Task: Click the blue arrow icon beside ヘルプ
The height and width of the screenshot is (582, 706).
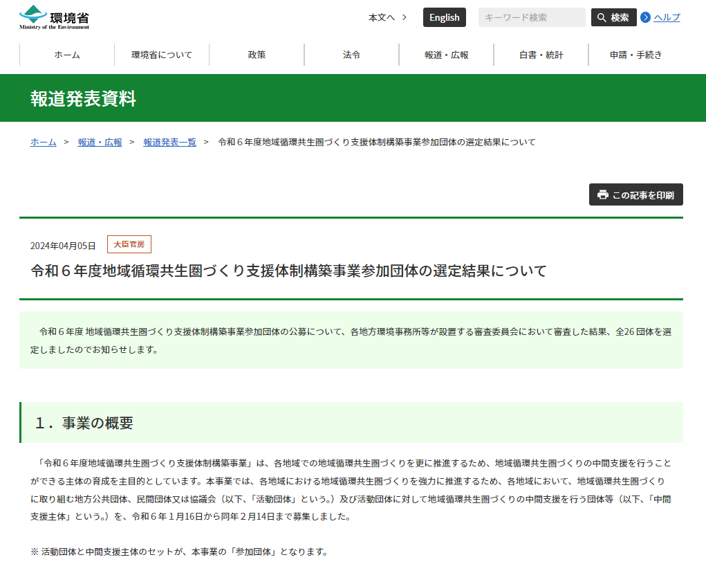Action: pos(646,17)
